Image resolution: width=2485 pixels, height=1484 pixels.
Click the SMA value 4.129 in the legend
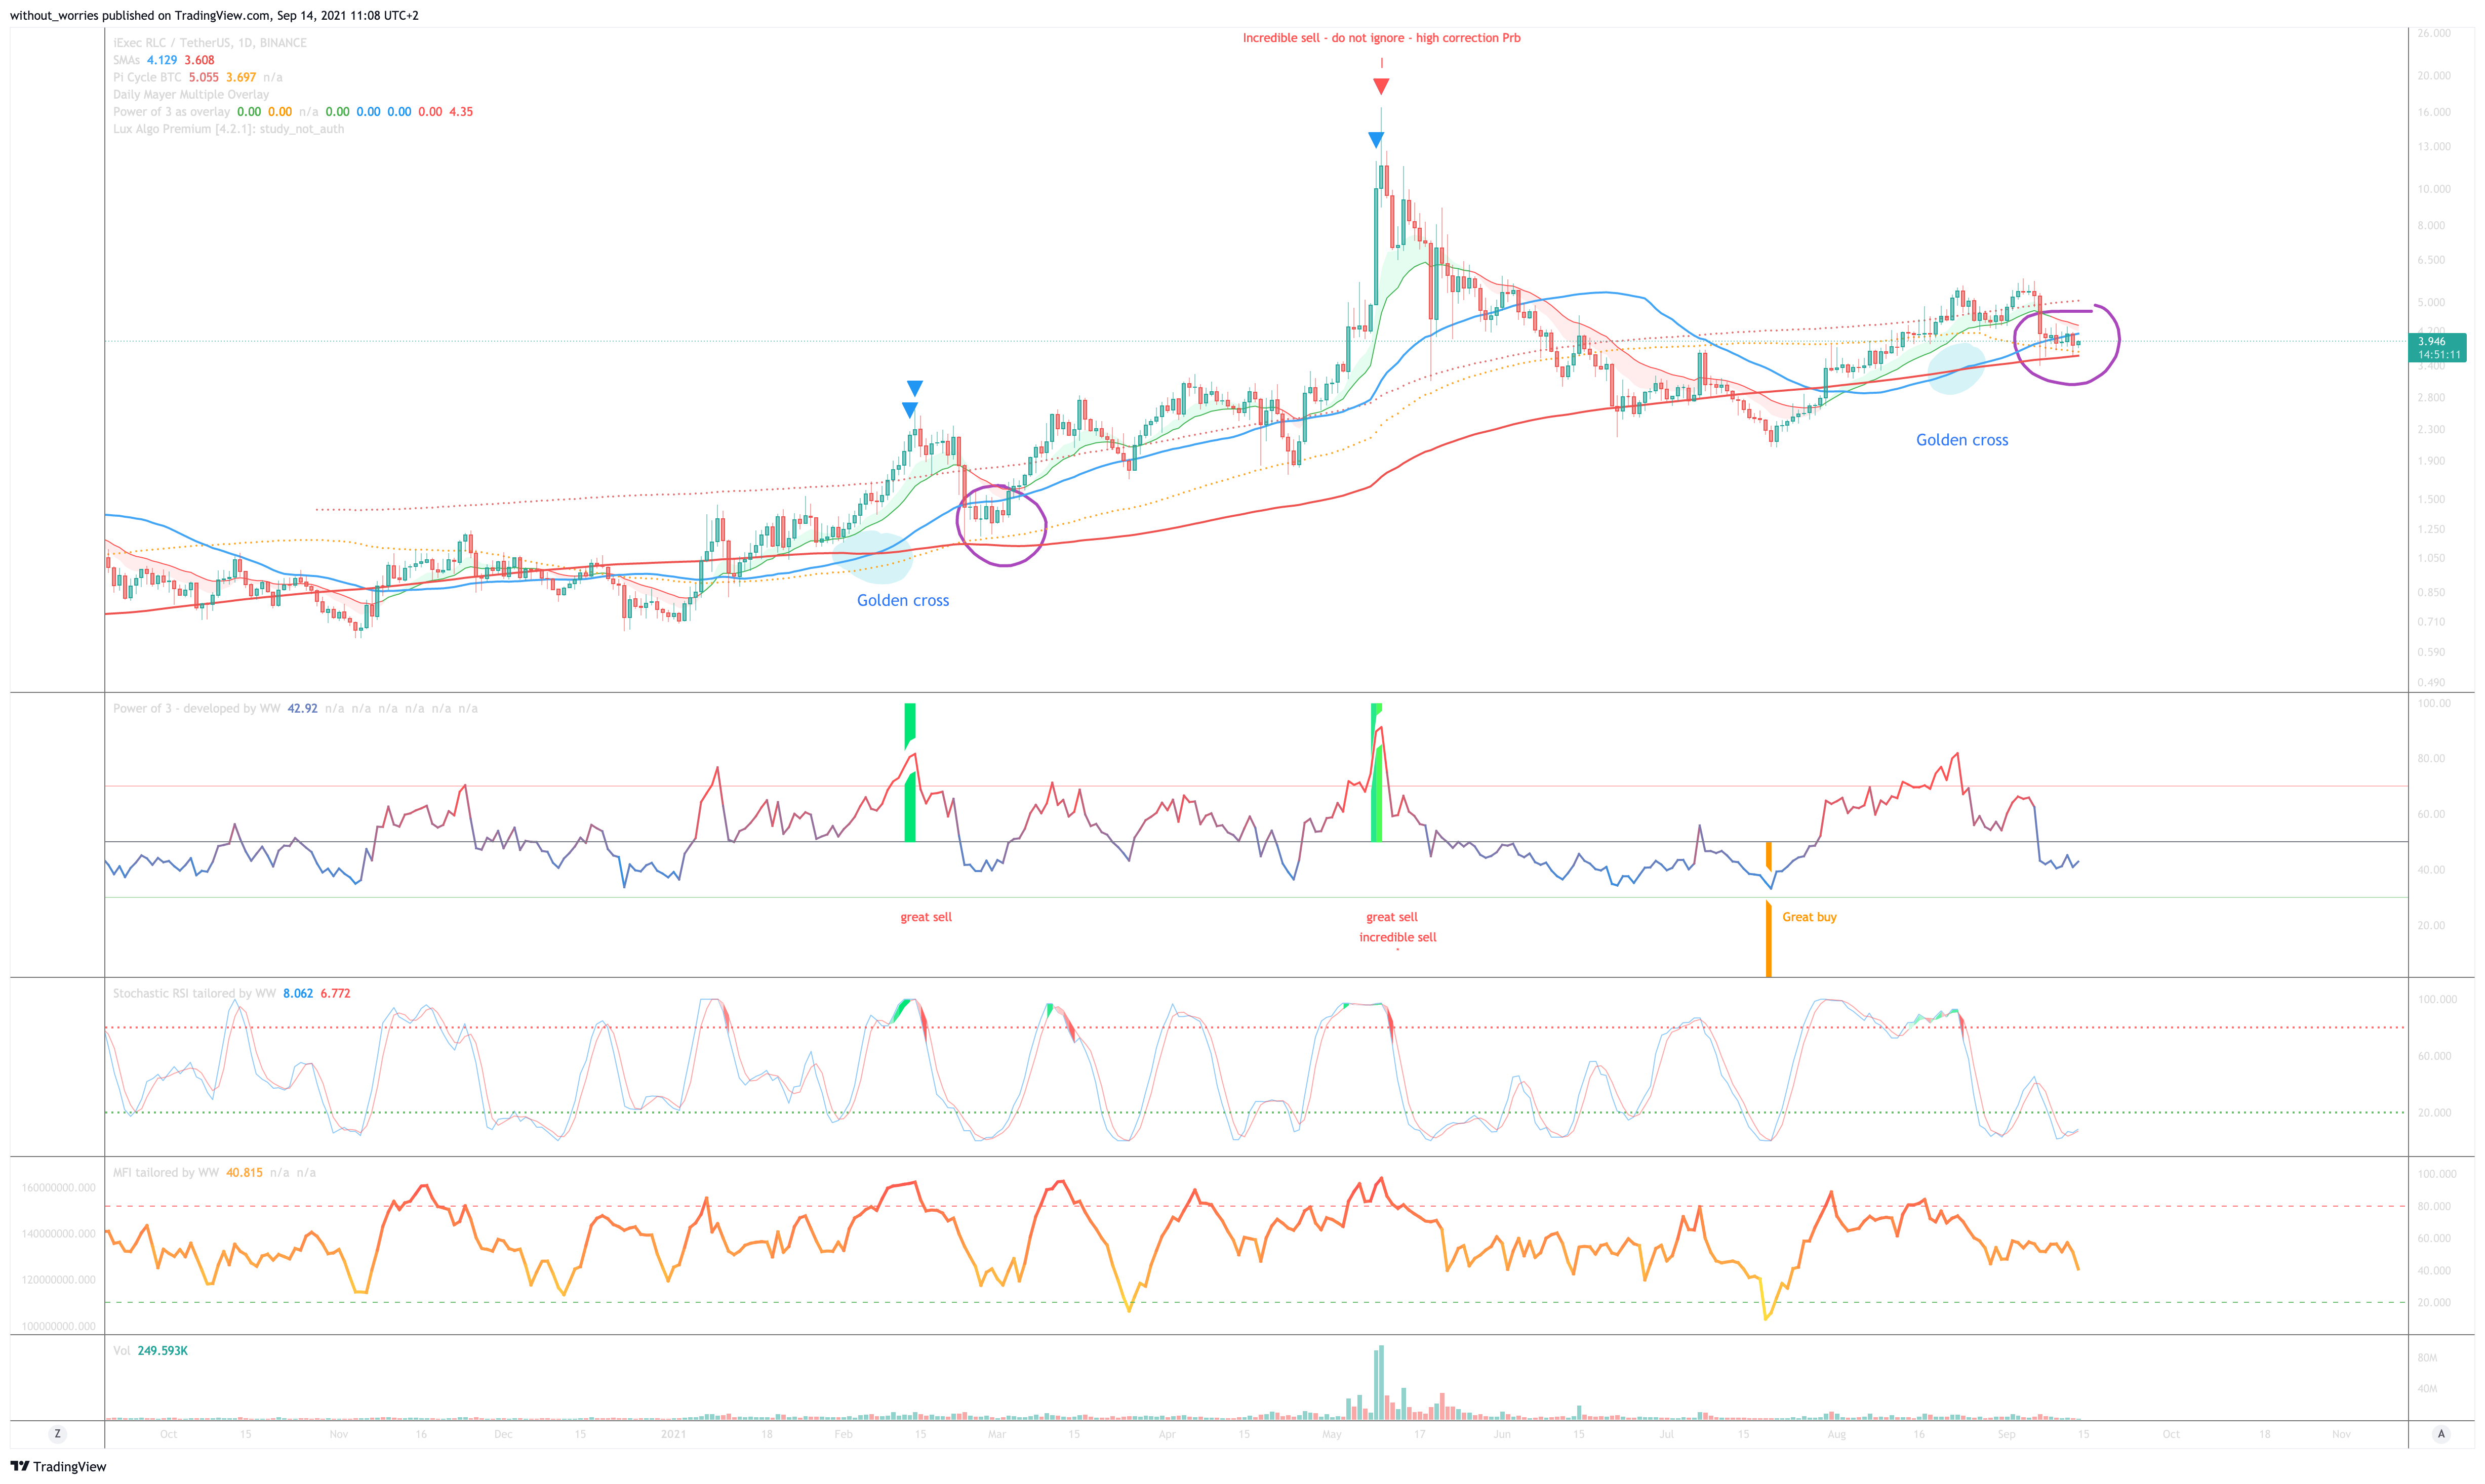161,60
